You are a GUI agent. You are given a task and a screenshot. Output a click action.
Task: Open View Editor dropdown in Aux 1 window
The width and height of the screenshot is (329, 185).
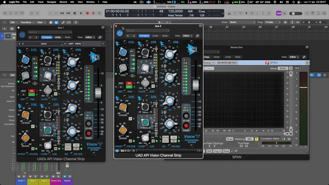[x=90, y=37]
